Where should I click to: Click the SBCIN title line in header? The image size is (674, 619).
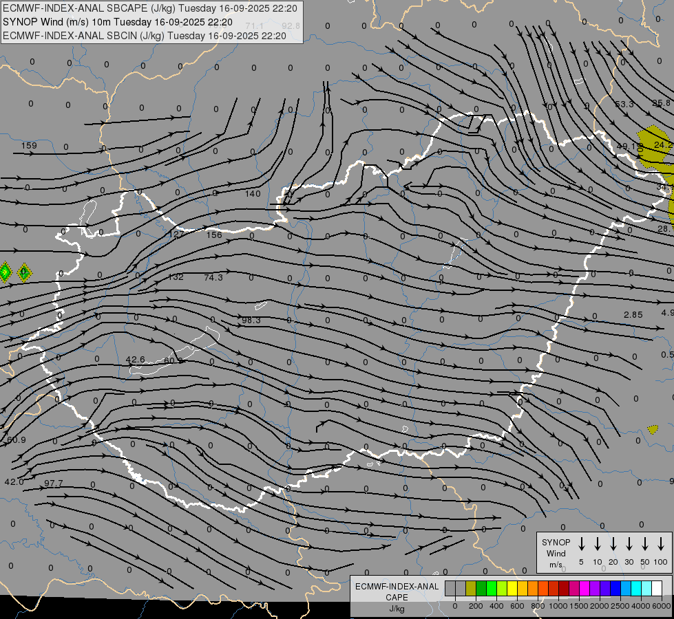point(145,36)
